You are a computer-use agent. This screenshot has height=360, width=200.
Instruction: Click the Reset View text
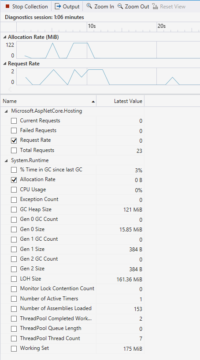coord(173,7)
